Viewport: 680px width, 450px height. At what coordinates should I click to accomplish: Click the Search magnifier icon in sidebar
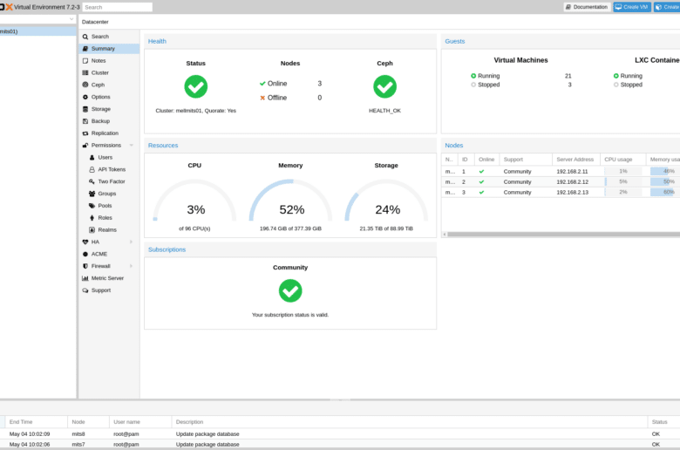[85, 37]
